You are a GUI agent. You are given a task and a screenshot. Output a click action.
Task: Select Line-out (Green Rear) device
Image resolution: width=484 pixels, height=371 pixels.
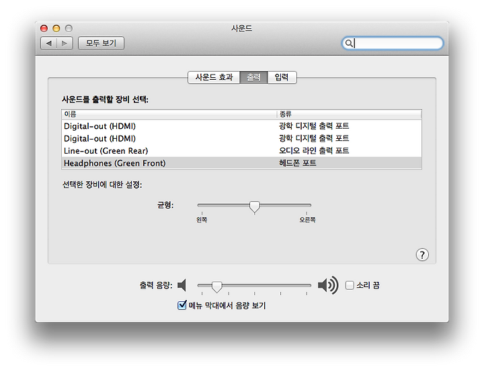tap(242, 151)
